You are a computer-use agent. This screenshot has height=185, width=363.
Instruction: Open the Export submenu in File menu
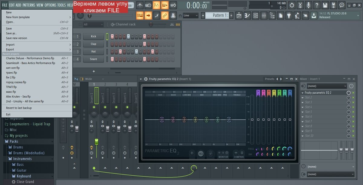37,49
